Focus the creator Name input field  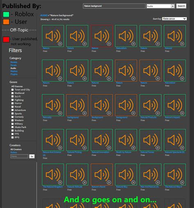pos(19,156)
